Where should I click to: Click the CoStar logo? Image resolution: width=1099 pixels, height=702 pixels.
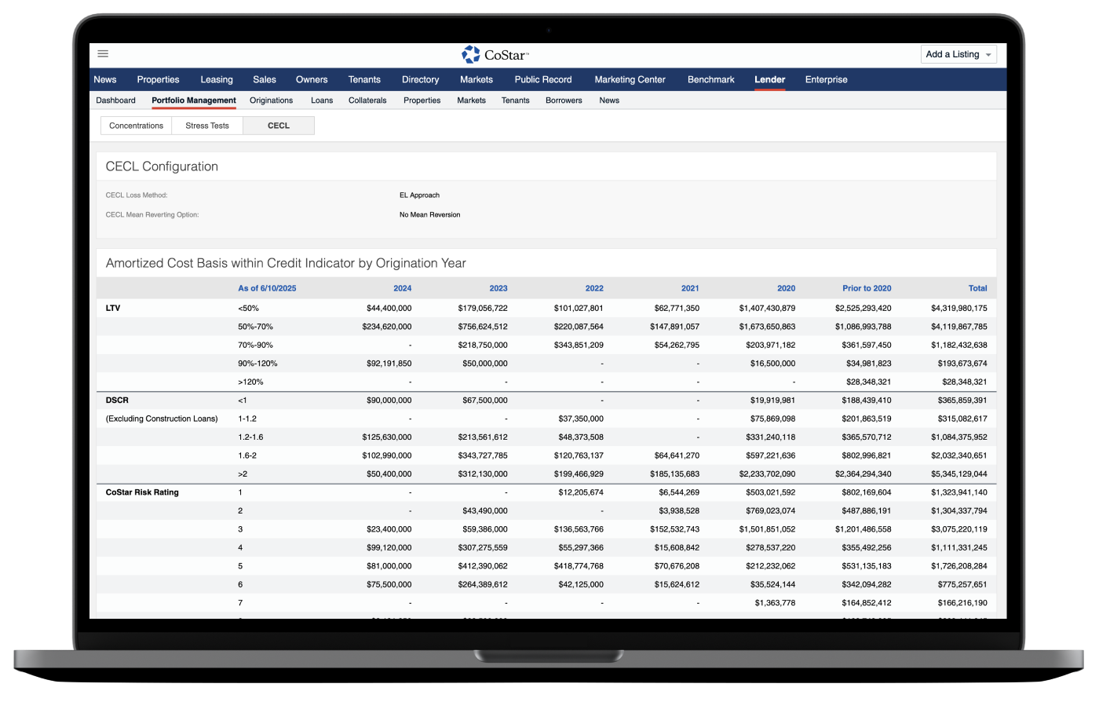click(495, 54)
